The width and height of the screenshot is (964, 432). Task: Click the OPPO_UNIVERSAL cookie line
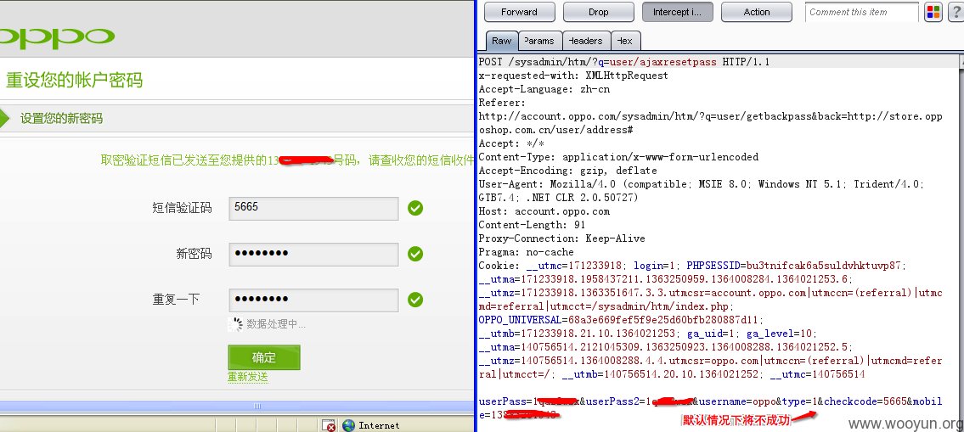tap(621, 320)
